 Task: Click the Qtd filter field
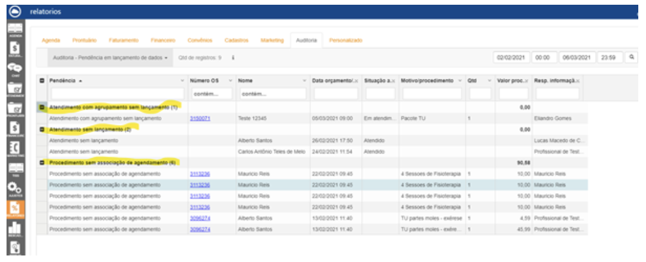click(480, 94)
